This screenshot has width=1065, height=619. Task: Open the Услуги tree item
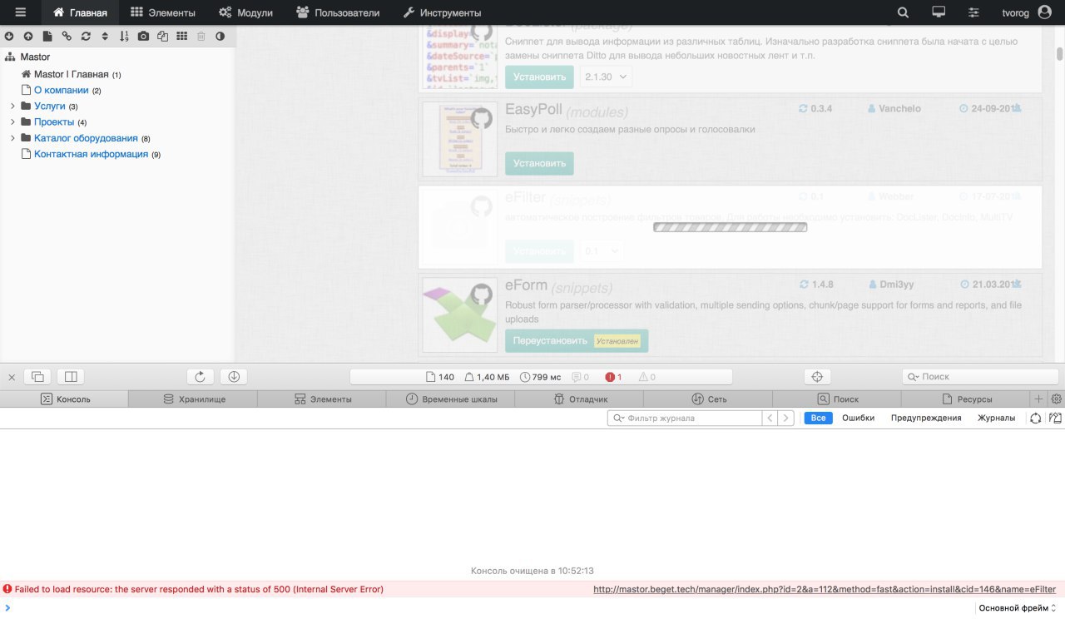pos(49,106)
